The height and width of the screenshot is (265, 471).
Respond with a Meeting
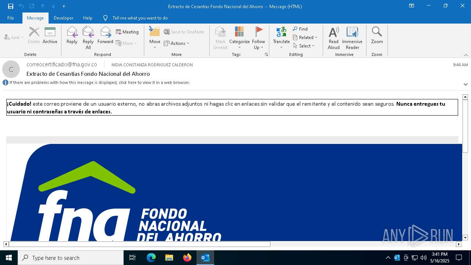click(127, 32)
